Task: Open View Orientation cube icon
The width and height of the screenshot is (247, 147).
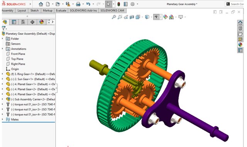Action: pyautogui.click(x=138, y=17)
